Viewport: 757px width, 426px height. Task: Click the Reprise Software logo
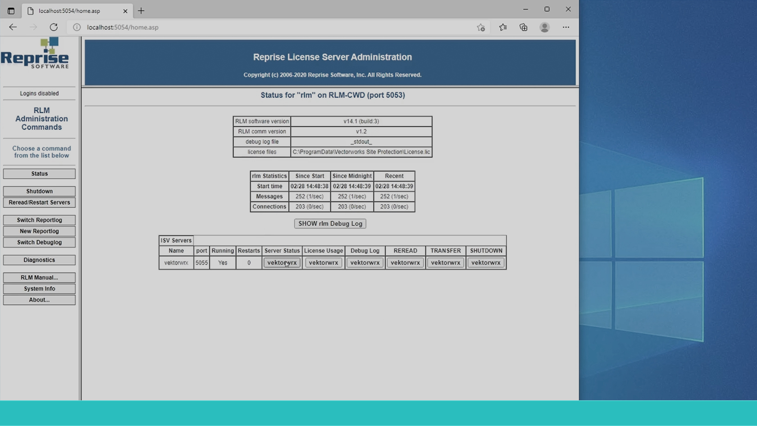coord(35,53)
